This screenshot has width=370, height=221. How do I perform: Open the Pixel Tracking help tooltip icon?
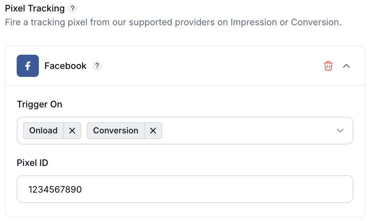[73, 8]
